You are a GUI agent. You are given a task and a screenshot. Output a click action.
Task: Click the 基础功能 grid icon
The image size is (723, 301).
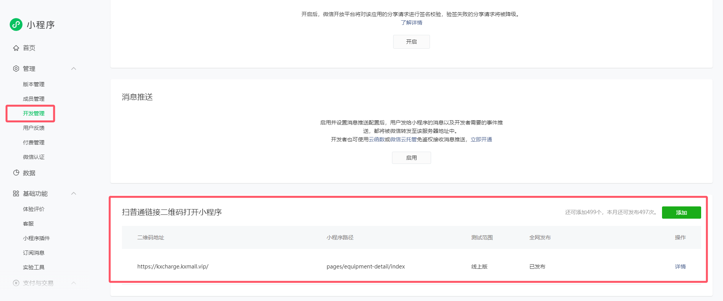[x=16, y=193]
